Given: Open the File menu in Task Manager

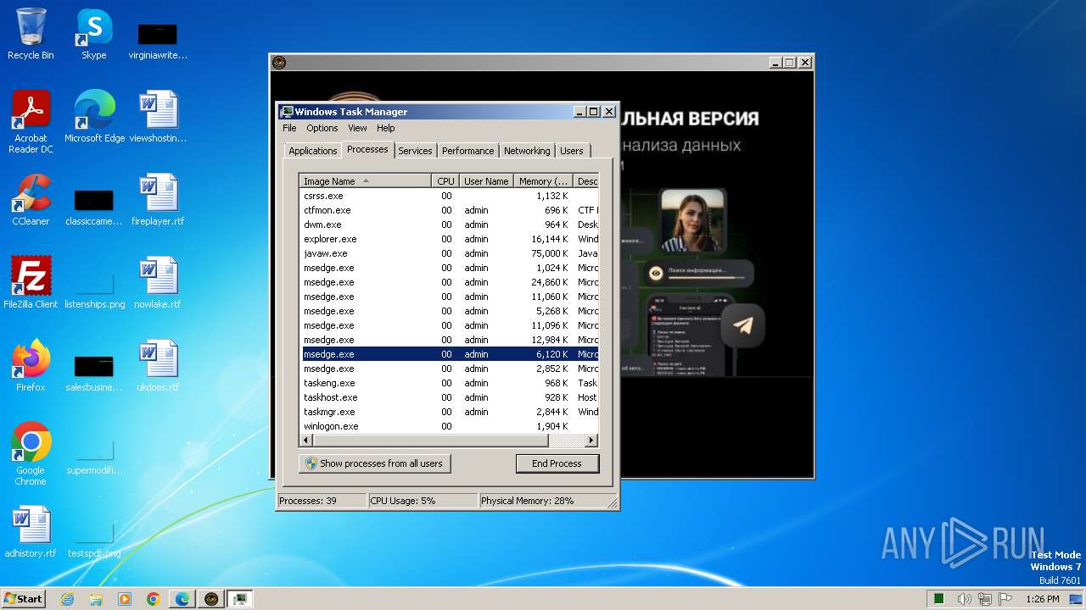Looking at the screenshot, I should click(289, 128).
